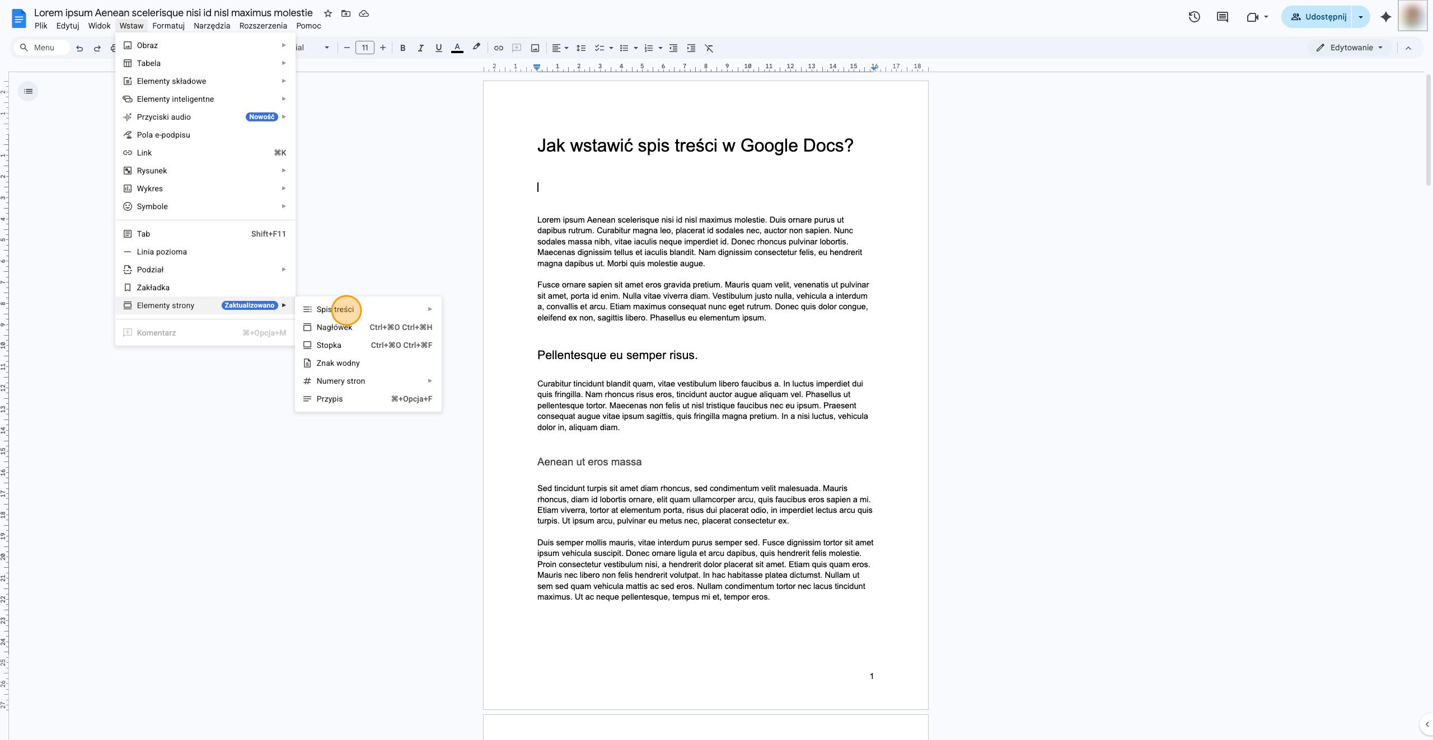Open the text color picker
Viewport: 1433px width, 740px height.
pos(457,48)
